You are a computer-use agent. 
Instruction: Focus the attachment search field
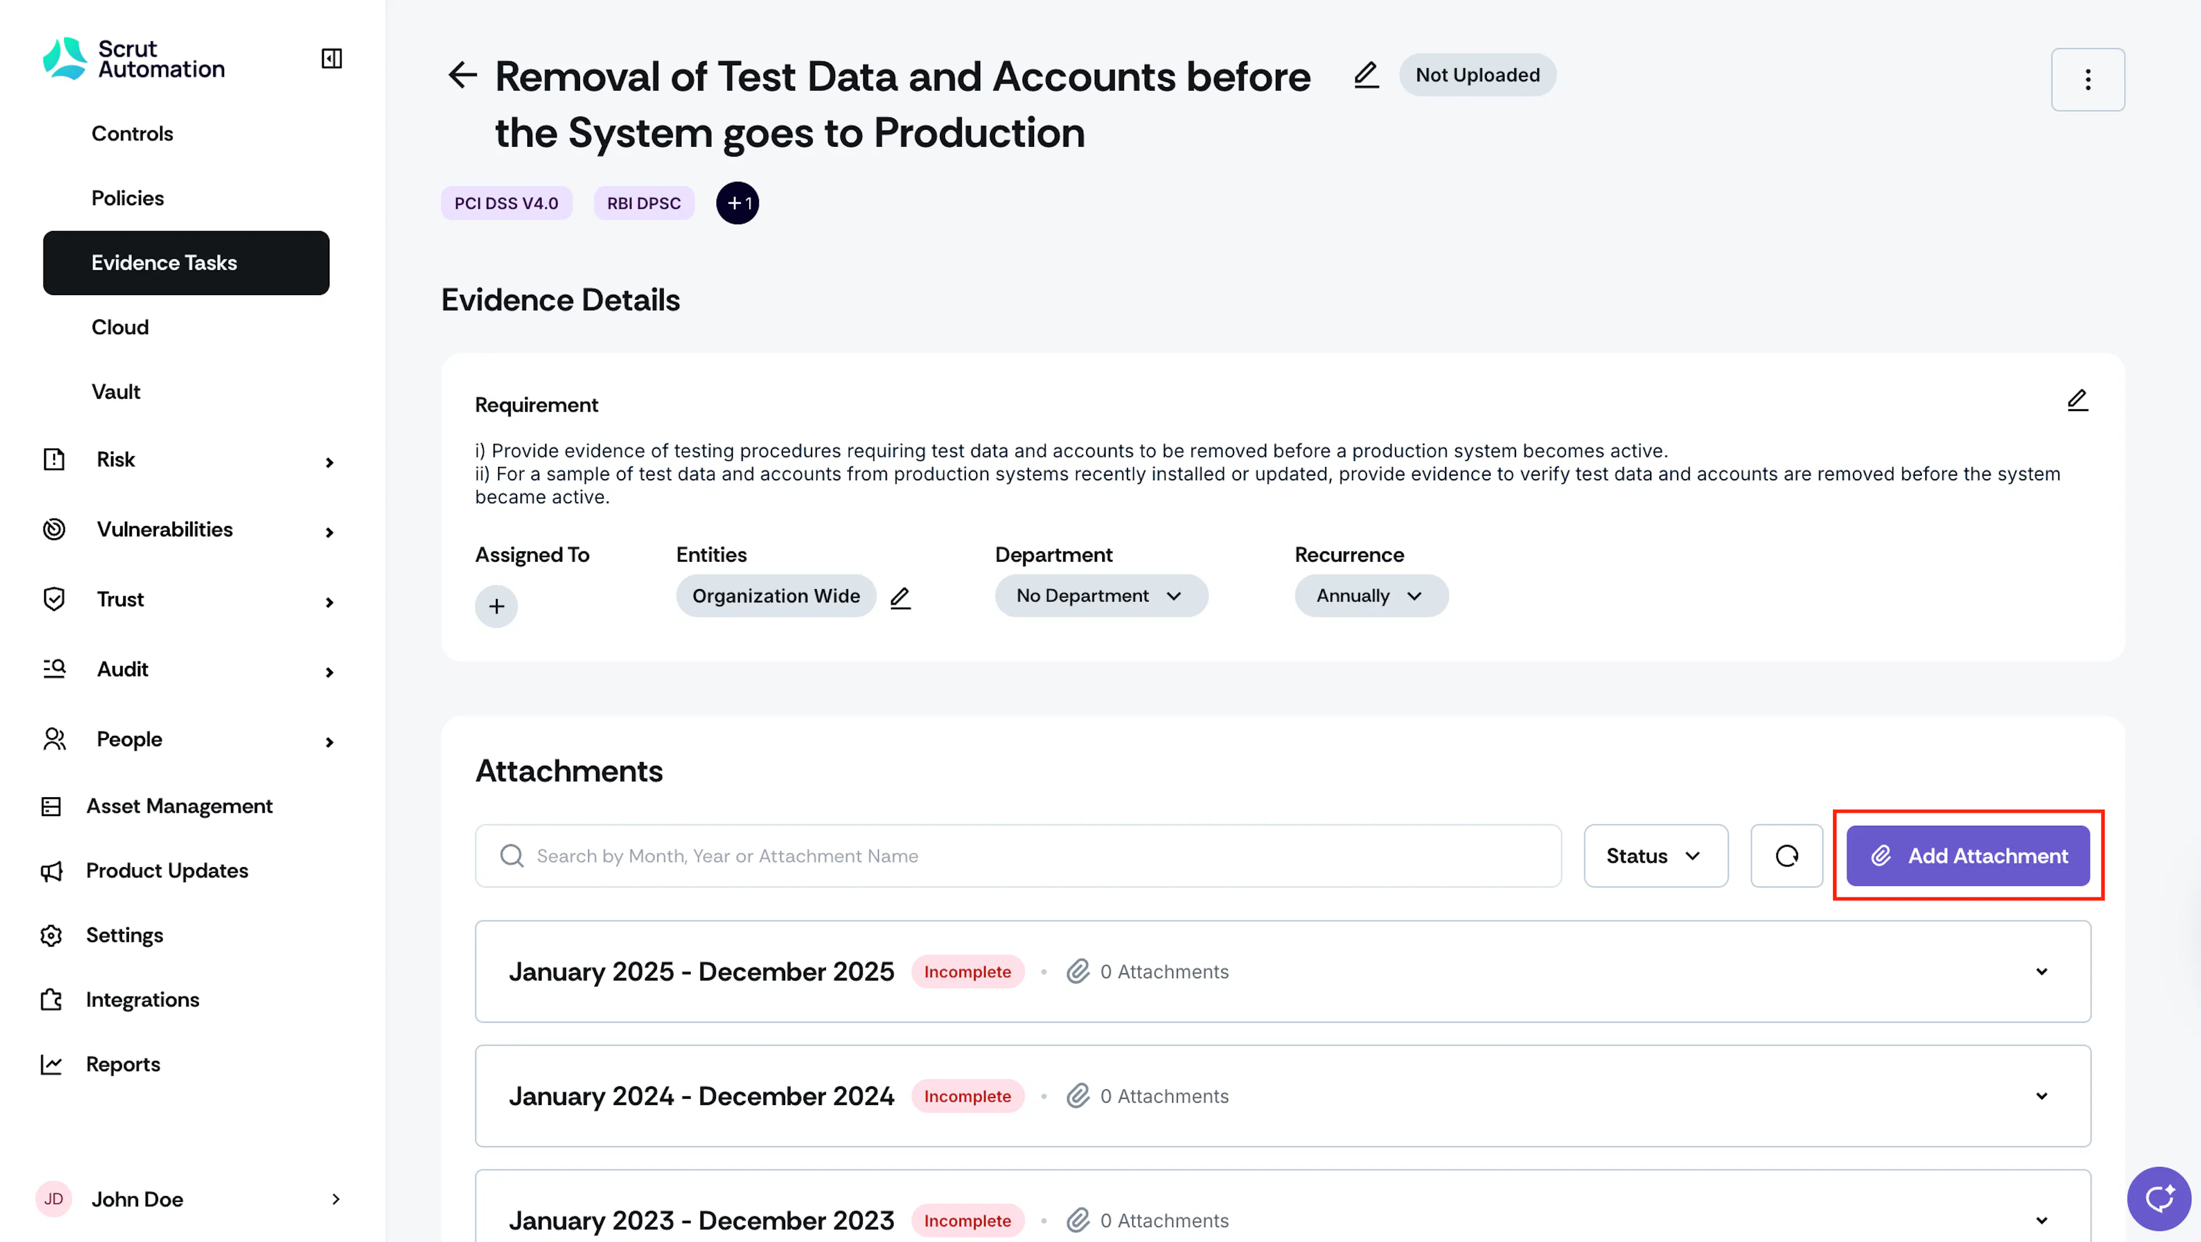tap(1017, 855)
